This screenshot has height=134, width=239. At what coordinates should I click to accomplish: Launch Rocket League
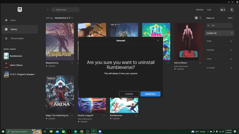point(83,121)
